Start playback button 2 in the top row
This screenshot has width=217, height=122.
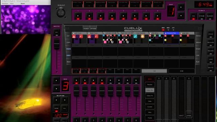pyautogui.click(x=89, y=16)
